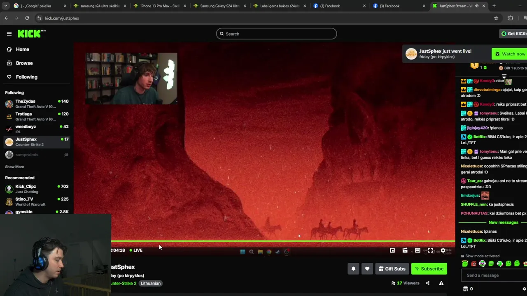Open recommended channel Stino_TV
The width and height of the screenshot is (527, 296).
(x=37, y=201)
